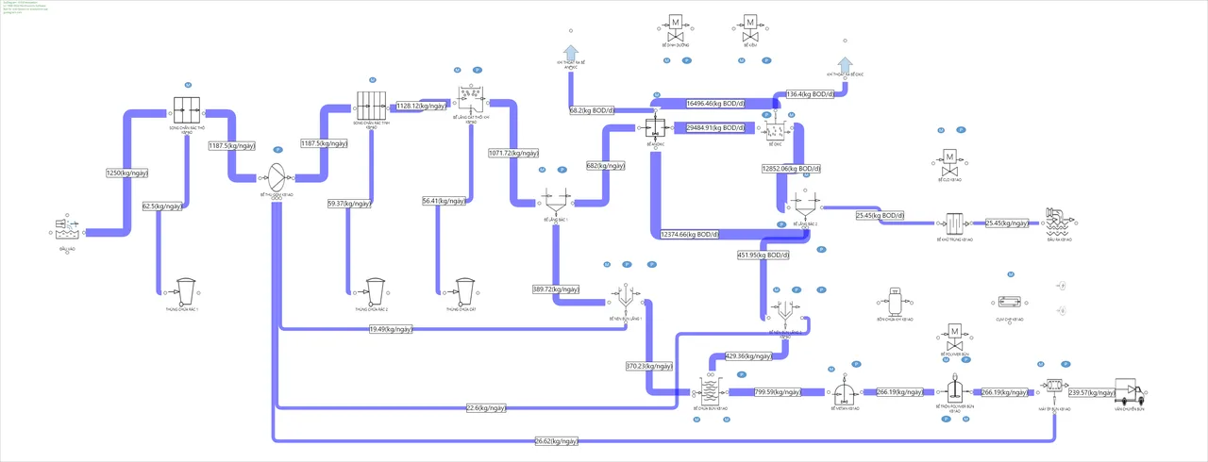Select the BỂ METAN digester icon
The height and width of the screenshot is (462, 1208).
(845, 392)
